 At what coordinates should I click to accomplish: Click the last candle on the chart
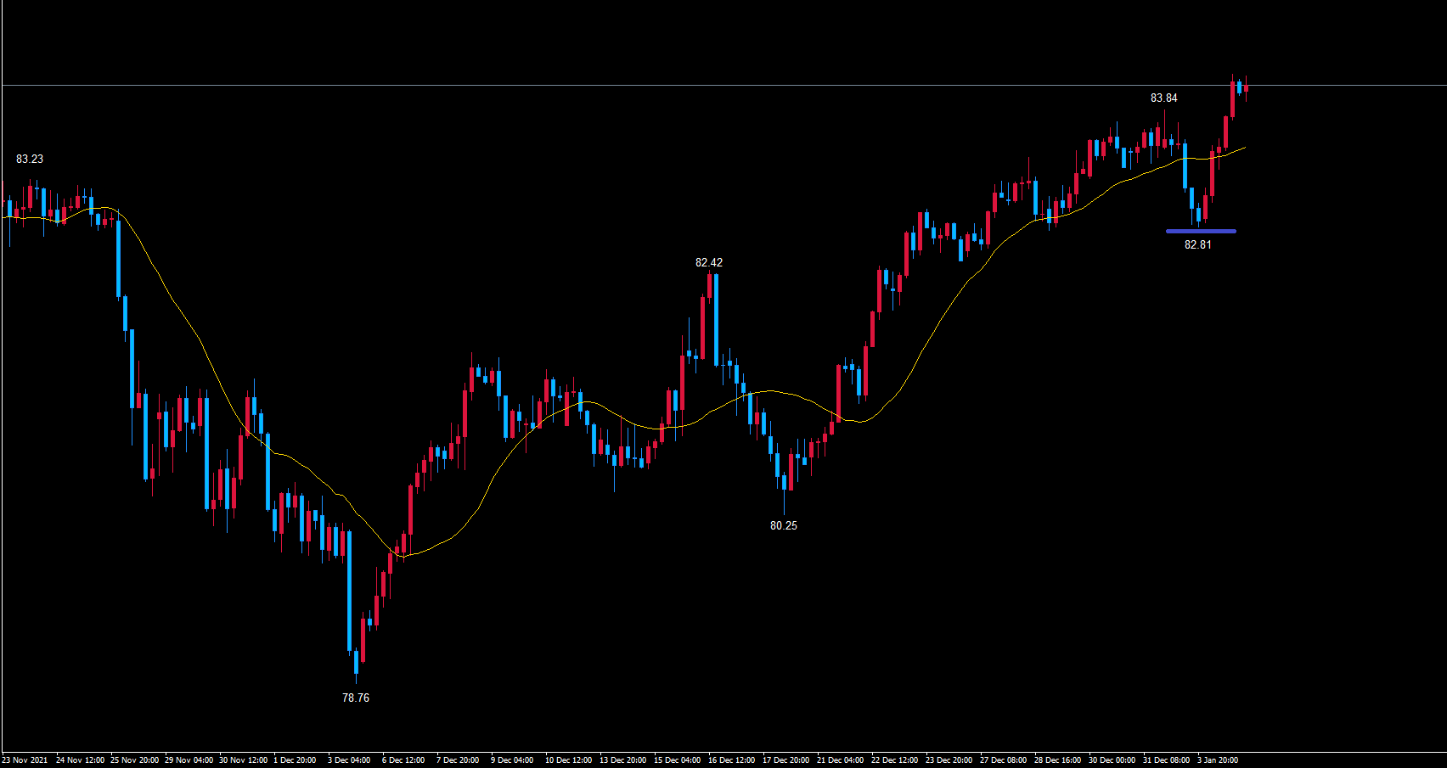pos(1246,88)
